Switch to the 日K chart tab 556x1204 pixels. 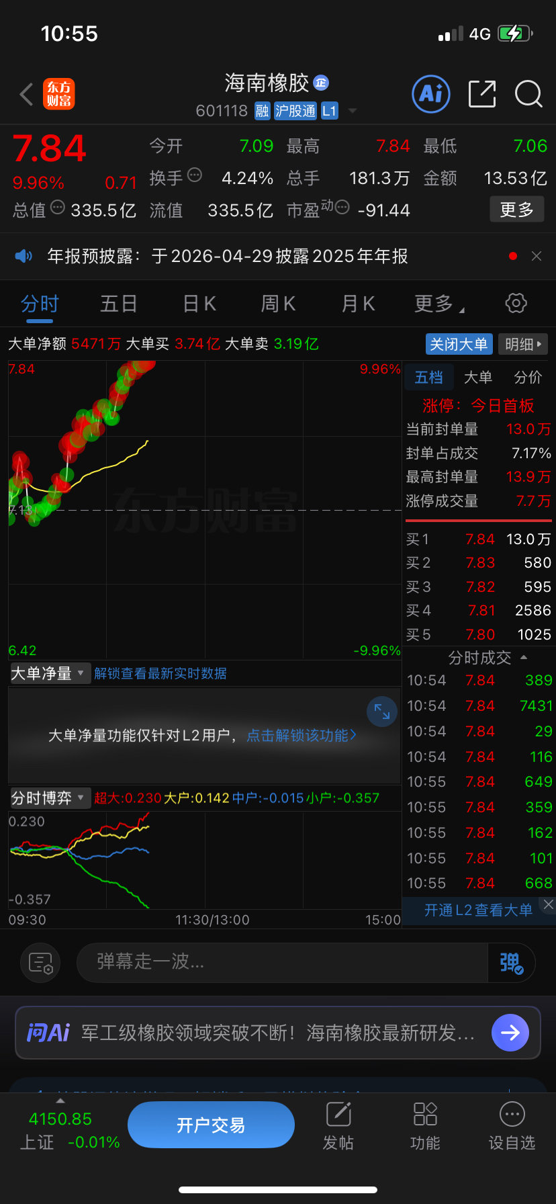[199, 304]
